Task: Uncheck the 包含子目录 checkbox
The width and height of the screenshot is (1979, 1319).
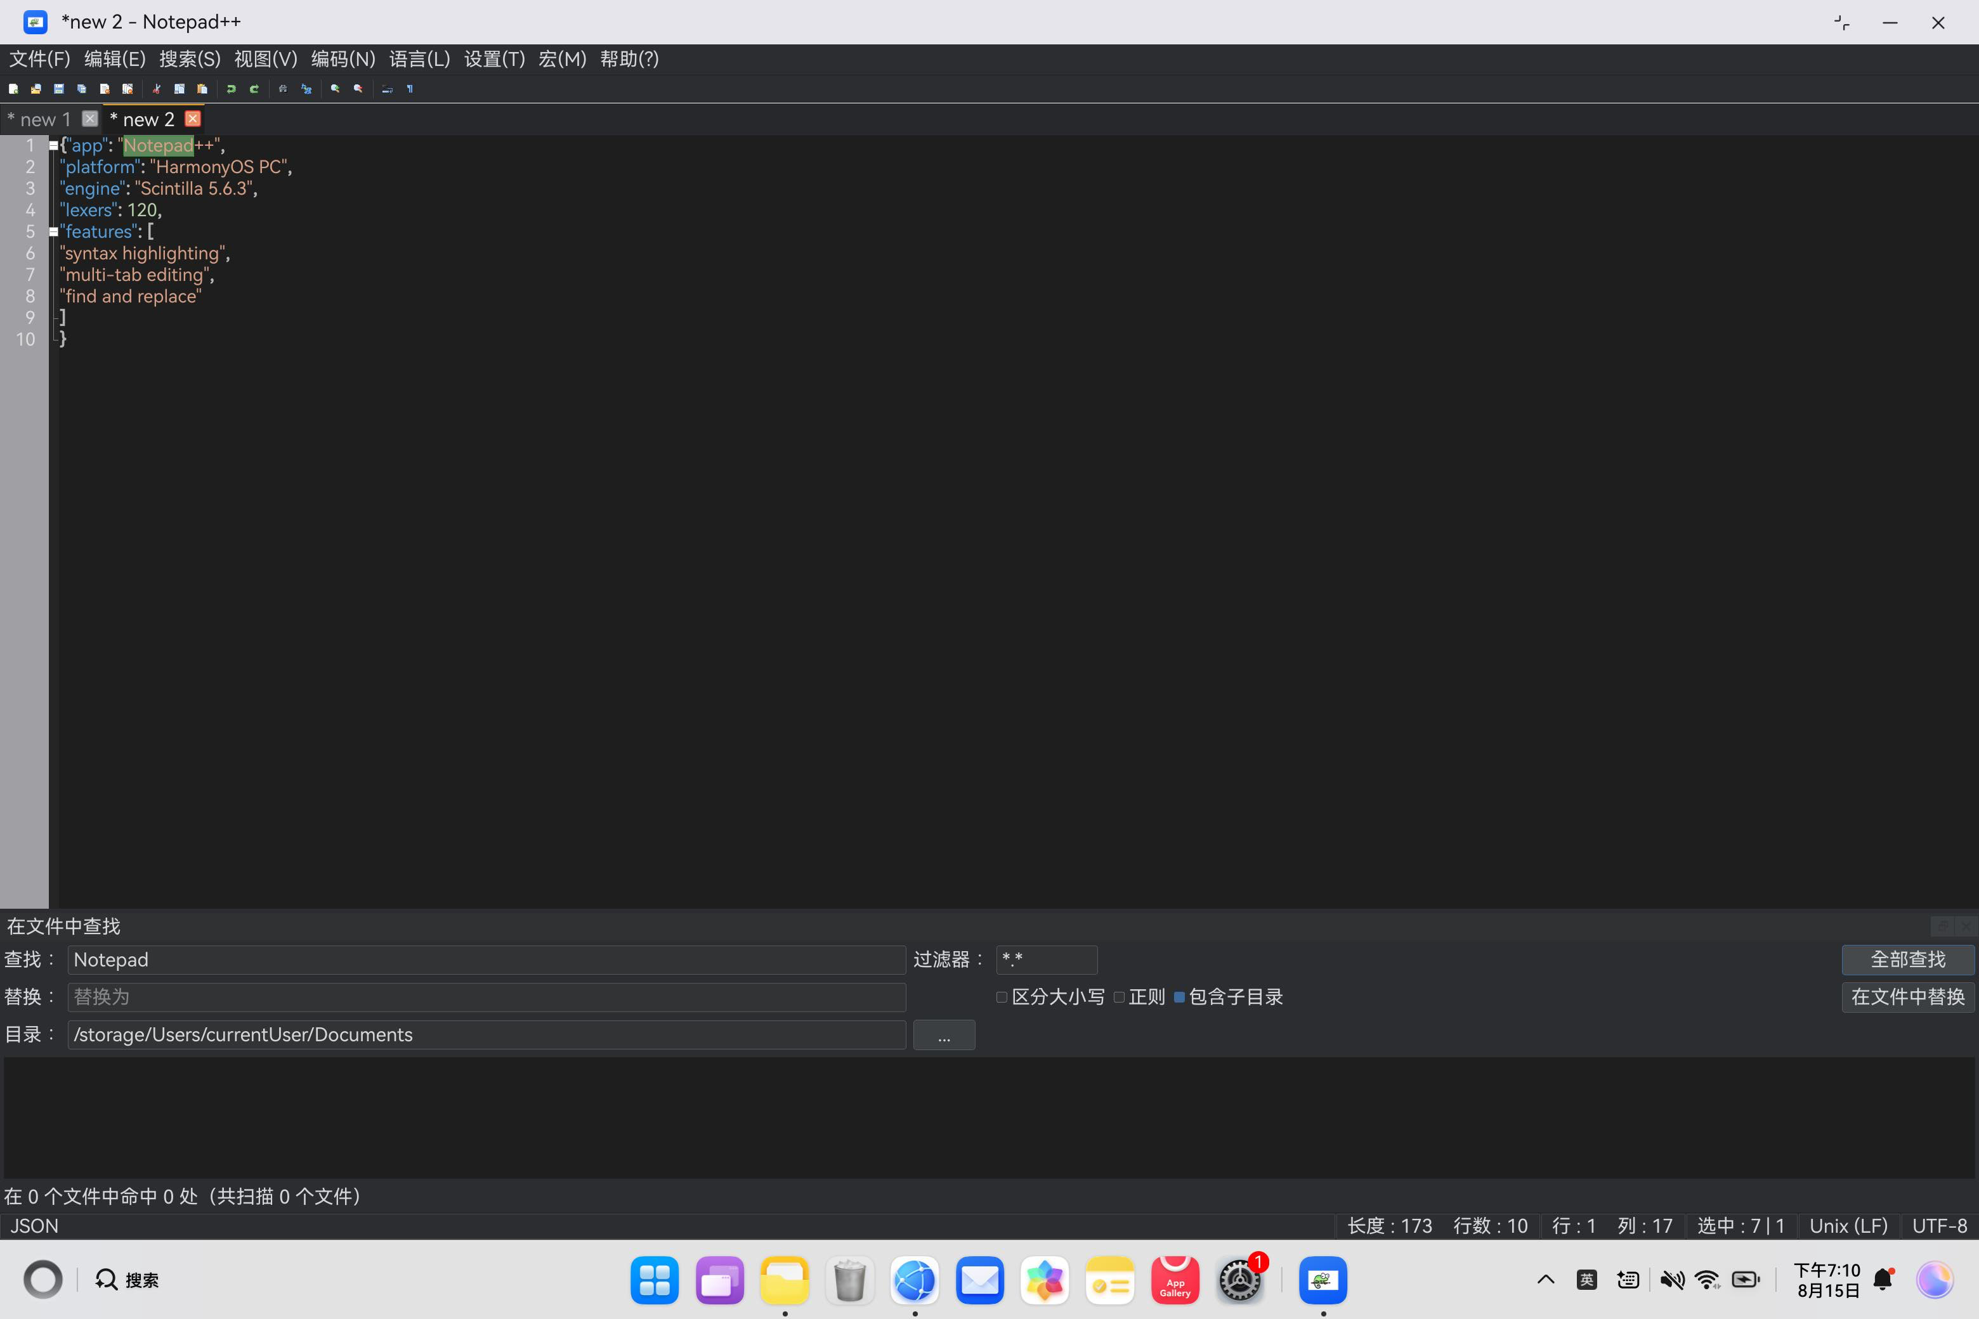Action: (1180, 997)
